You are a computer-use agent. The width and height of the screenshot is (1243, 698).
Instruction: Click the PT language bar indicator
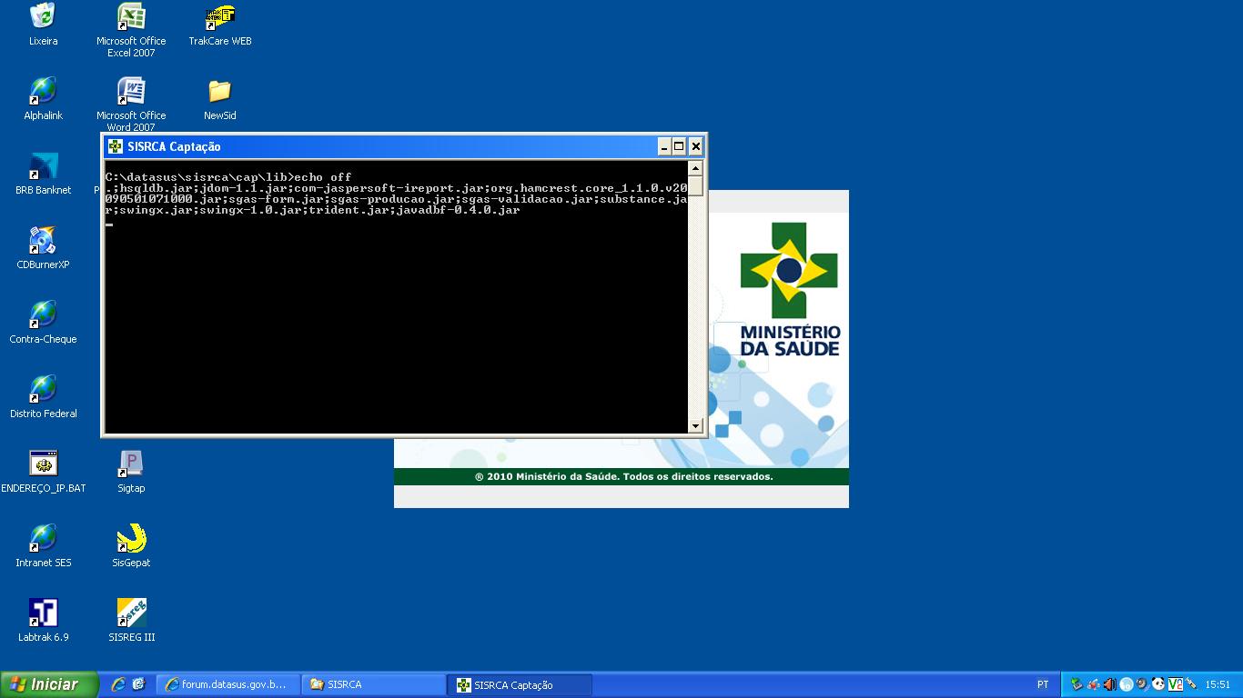(x=1043, y=684)
